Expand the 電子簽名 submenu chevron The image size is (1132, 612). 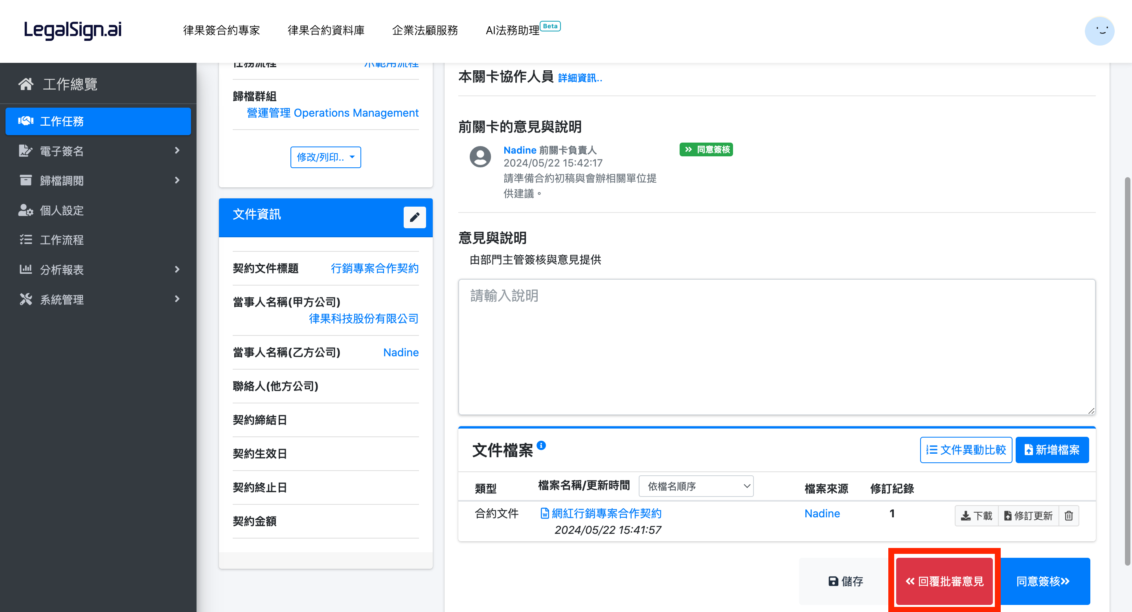click(x=177, y=150)
